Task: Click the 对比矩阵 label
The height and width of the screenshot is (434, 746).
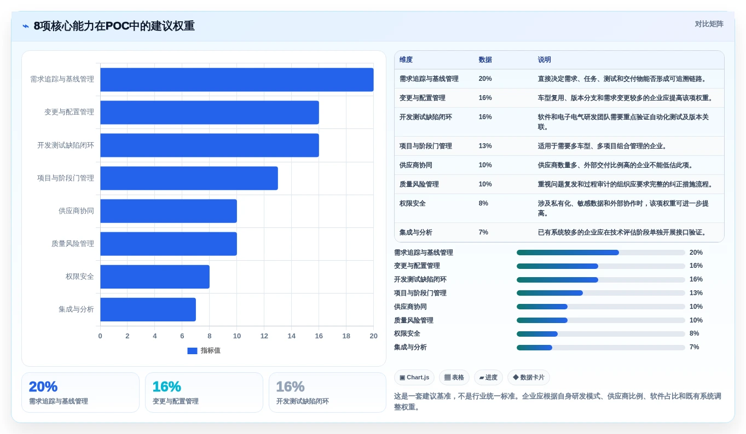Action: tap(709, 24)
